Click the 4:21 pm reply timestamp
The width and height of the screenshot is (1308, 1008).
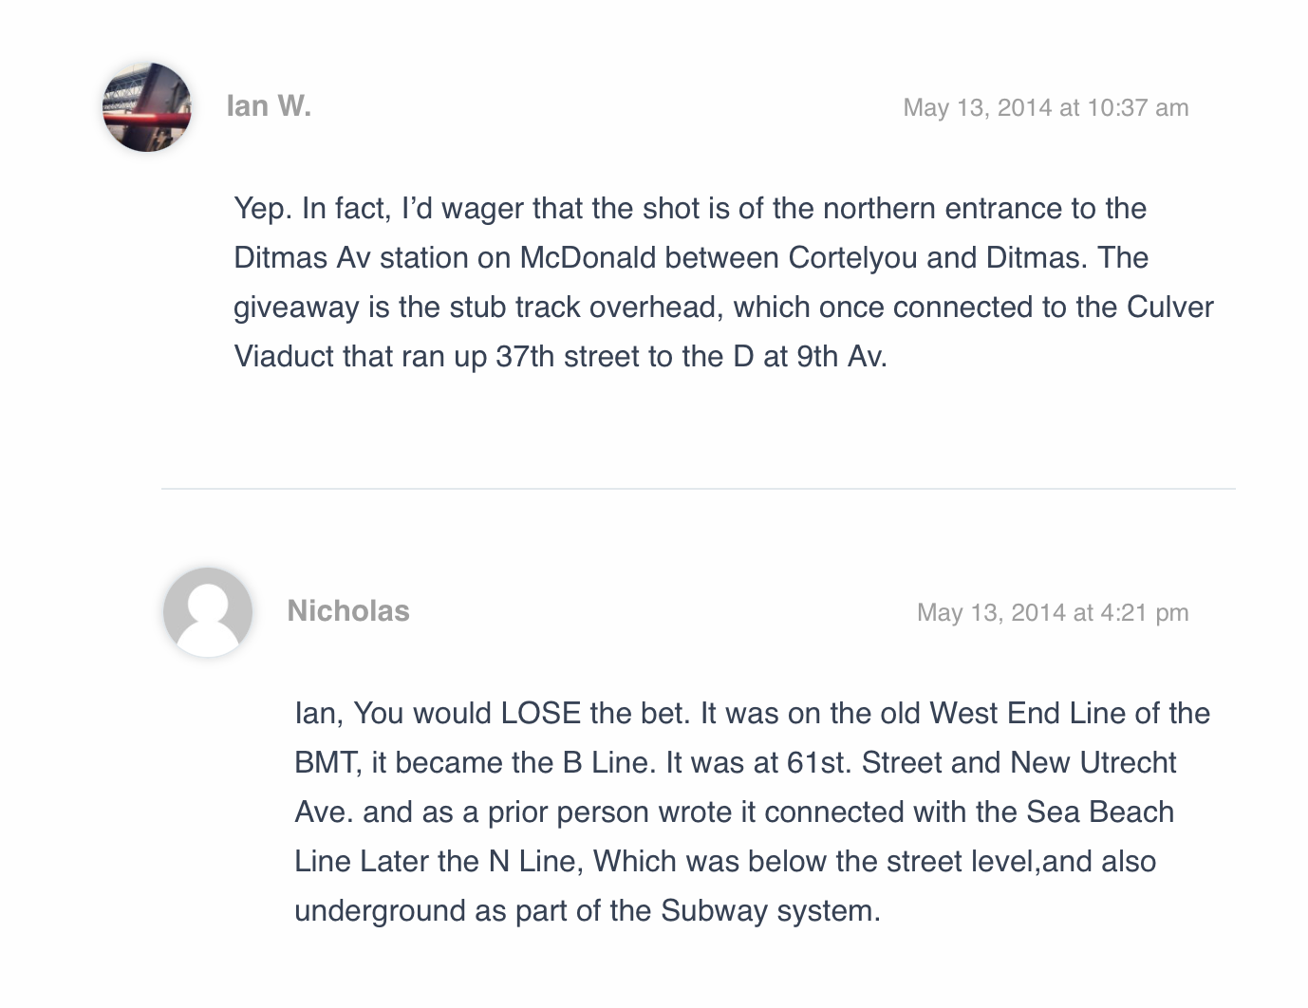point(1052,612)
